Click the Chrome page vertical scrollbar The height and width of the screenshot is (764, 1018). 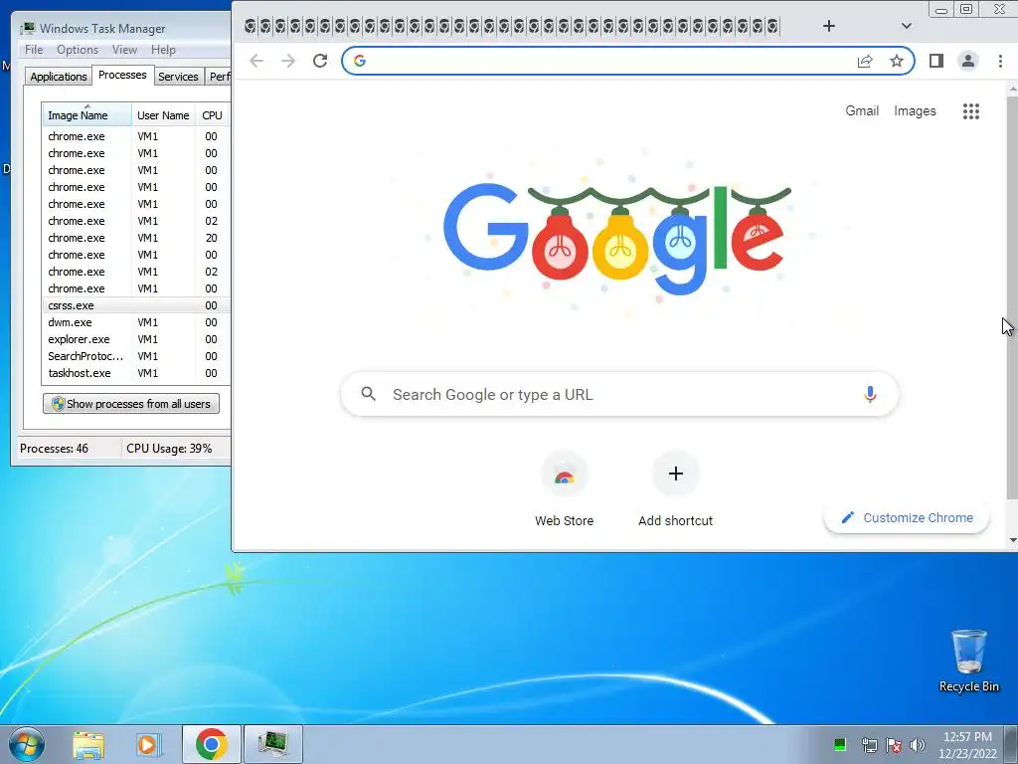pos(1012,298)
